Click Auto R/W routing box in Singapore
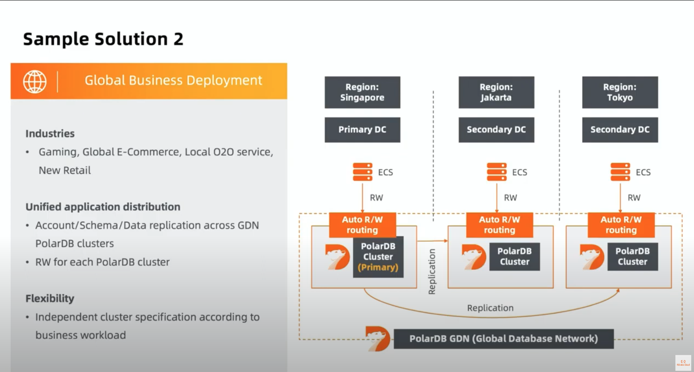The height and width of the screenshot is (372, 694). [362, 225]
